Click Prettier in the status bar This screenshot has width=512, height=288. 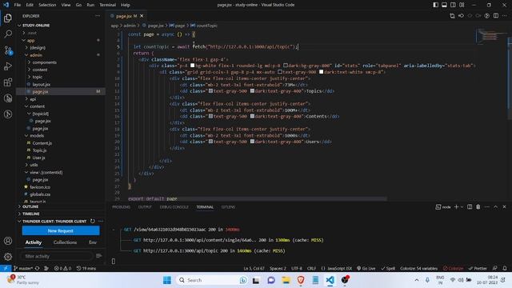tap(478, 268)
